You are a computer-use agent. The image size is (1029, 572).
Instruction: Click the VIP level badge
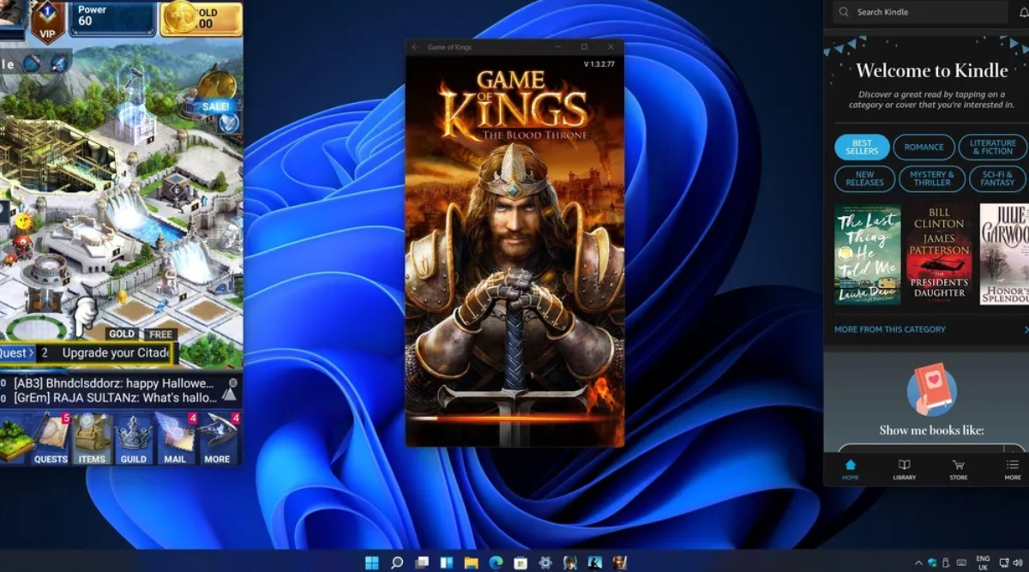click(48, 21)
